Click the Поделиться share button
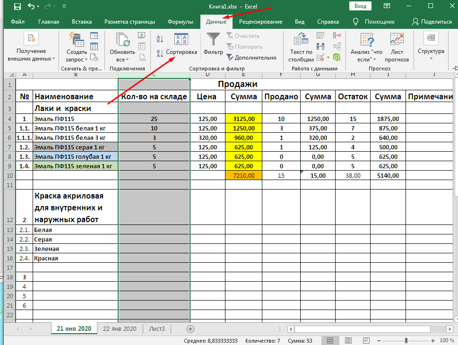The image size is (458, 345). click(x=432, y=22)
